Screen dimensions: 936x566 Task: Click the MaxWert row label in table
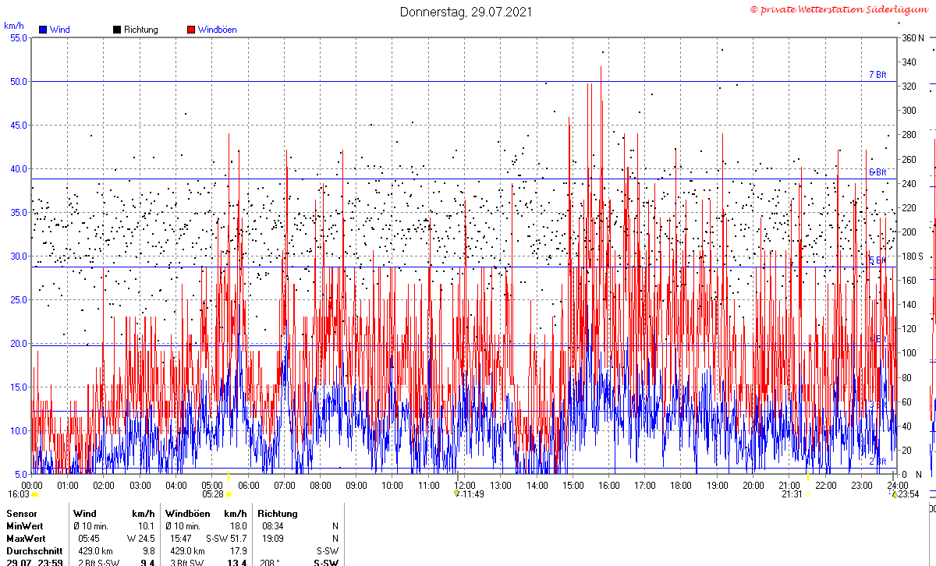pyautogui.click(x=27, y=539)
